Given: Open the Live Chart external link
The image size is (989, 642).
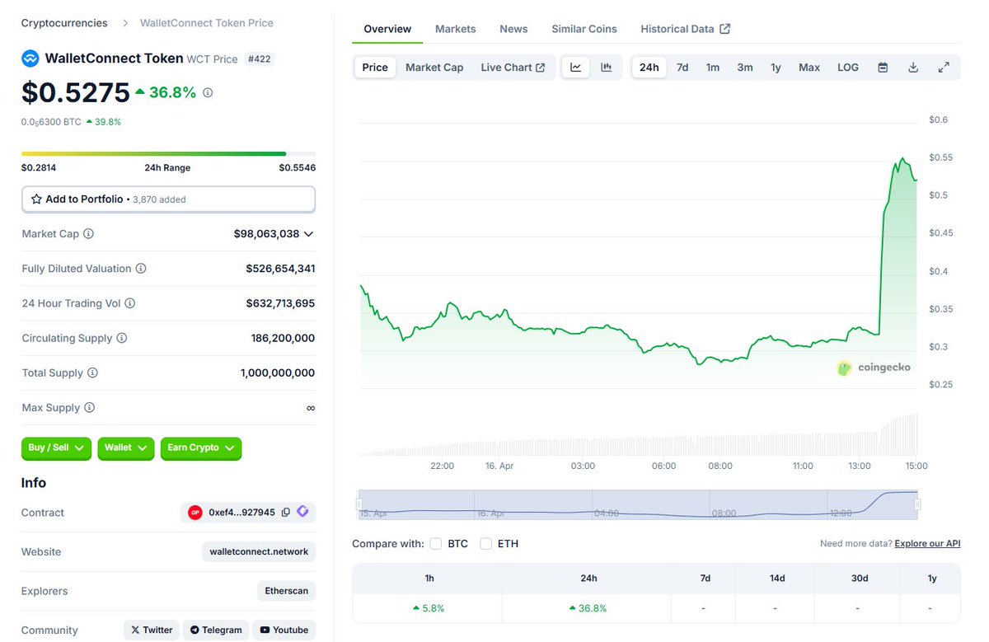Looking at the screenshot, I should 513,68.
